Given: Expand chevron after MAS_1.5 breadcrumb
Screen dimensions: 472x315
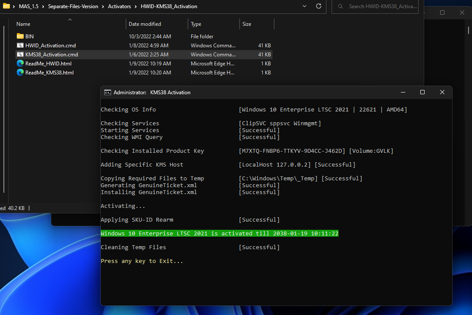Looking at the screenshot, I should pos(43,6).
